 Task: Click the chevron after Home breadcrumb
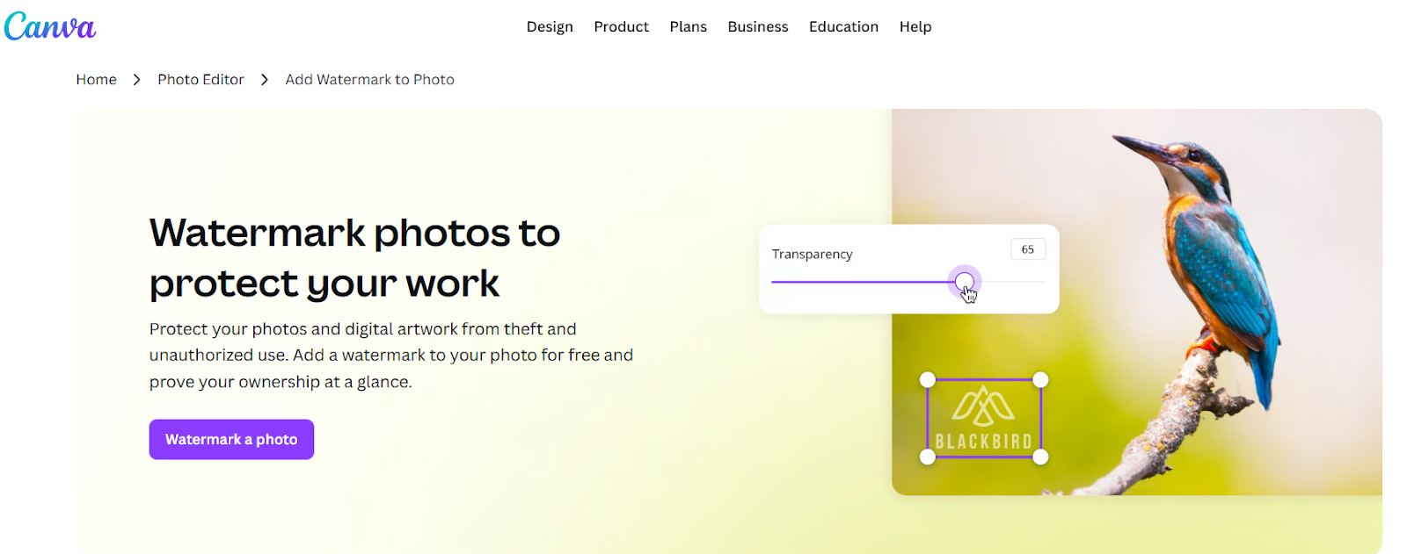pos(136,80)
